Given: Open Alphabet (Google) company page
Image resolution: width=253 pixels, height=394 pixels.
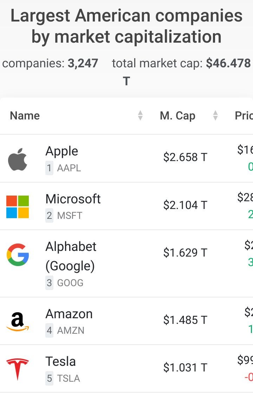Looking at the screenshot, I should [71, 256].
